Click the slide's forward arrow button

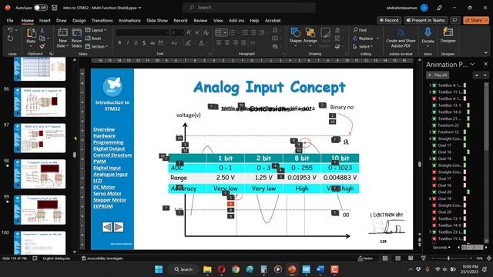point(119,227)
